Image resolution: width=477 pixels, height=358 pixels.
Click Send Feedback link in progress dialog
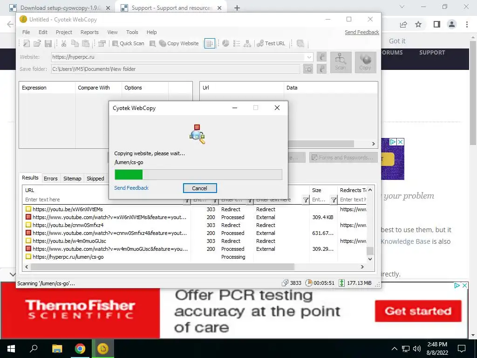coord(131,188)
